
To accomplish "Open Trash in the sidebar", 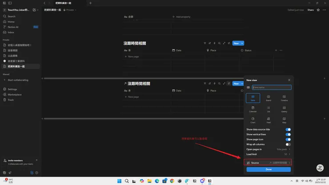I will click(x=20, y=100).
